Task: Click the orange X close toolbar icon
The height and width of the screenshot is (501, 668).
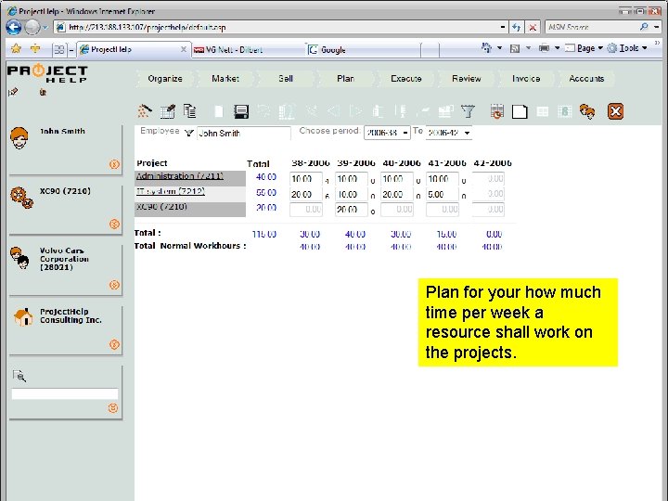Action: 616,111
